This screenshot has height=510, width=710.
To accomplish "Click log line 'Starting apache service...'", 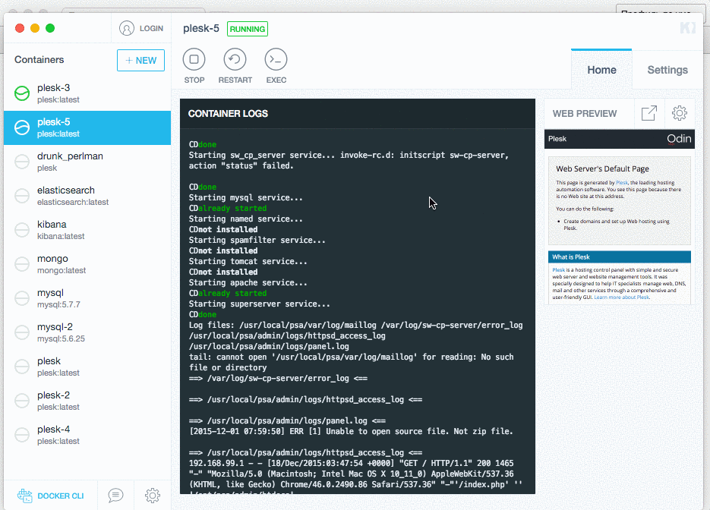I will [248, 283].
